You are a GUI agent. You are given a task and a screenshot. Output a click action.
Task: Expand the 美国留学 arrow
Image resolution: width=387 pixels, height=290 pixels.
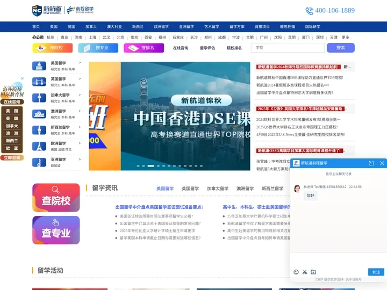[80, 63]
